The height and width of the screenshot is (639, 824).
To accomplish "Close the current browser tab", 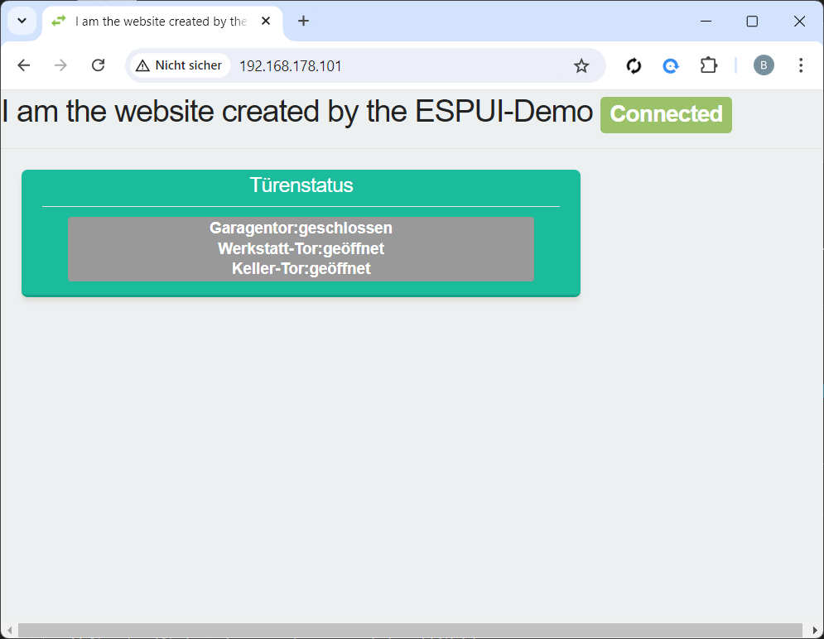I will (x=266, y=21).
